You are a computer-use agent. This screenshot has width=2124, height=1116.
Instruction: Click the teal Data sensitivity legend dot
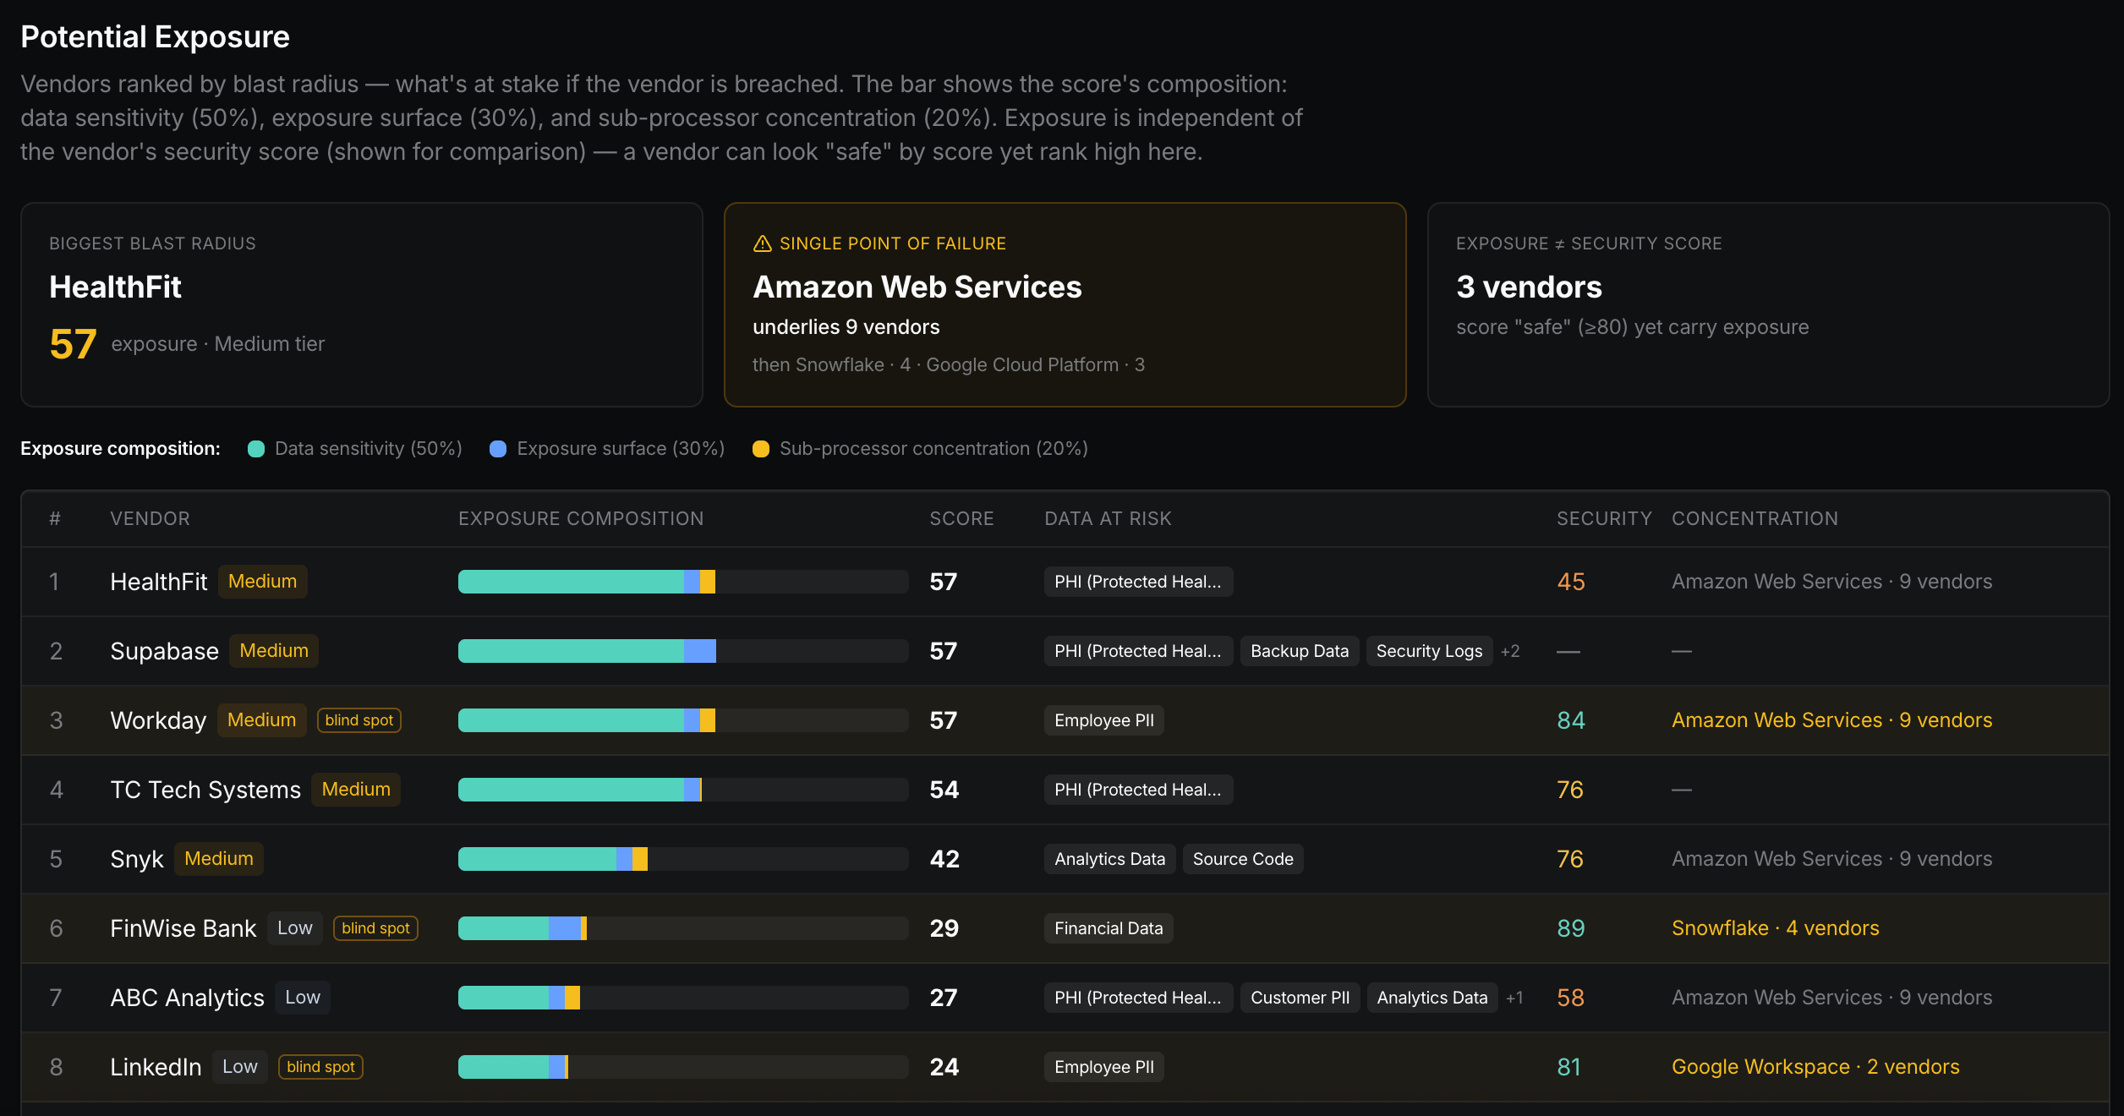(x=256, y=449)
